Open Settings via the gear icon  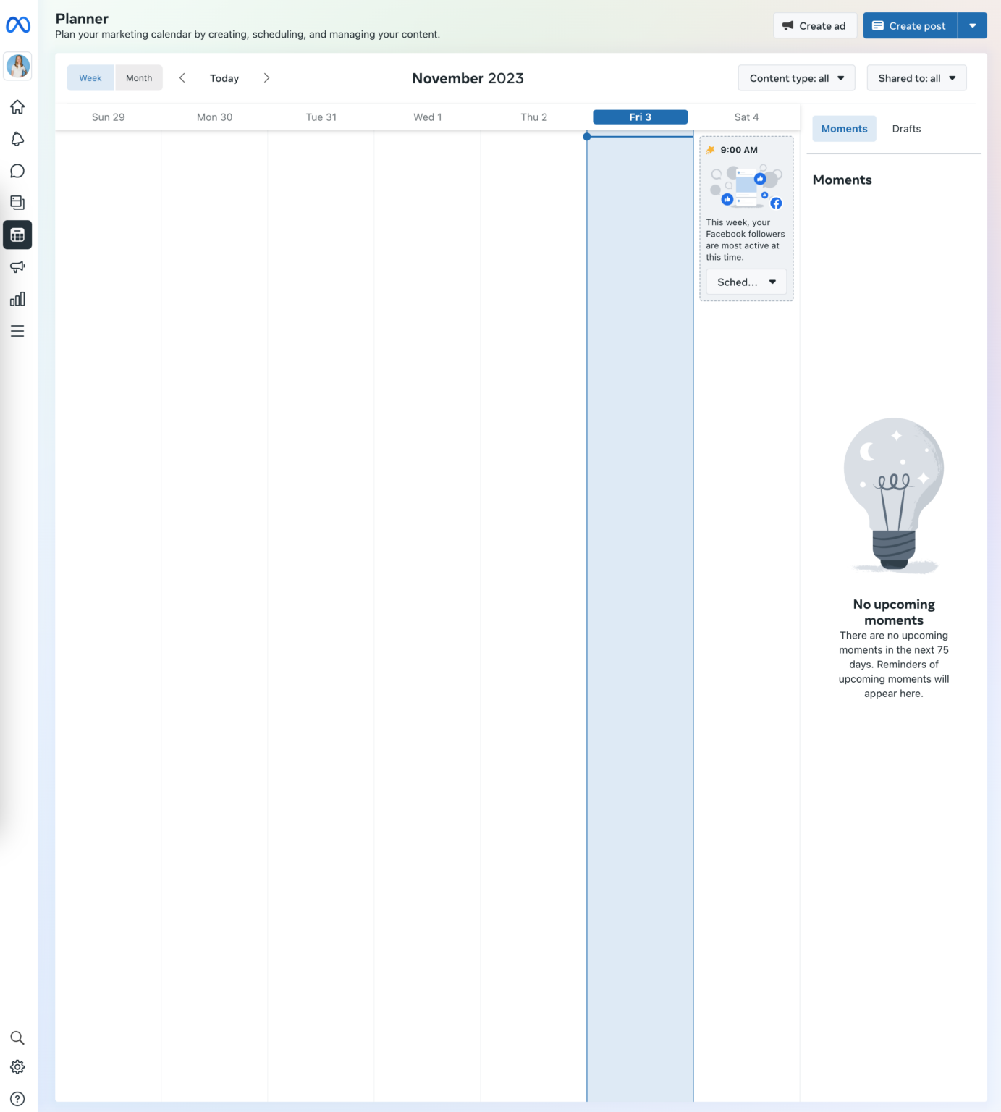coord(17,1066)
